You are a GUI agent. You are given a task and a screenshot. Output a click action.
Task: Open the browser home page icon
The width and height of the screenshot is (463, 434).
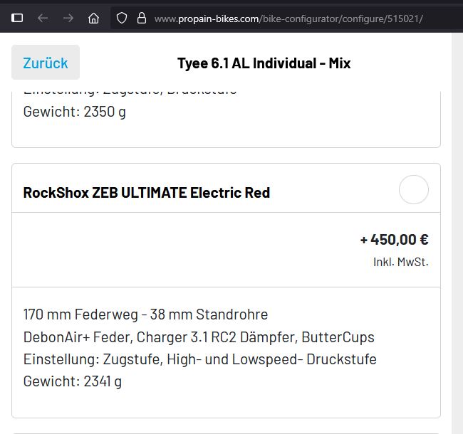pyautogui.click(x=94, y=18)
